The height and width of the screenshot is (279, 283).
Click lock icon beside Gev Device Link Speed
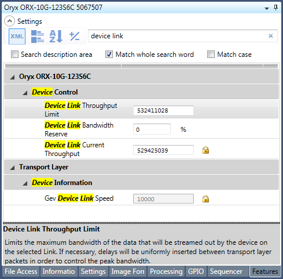point(205,199)
